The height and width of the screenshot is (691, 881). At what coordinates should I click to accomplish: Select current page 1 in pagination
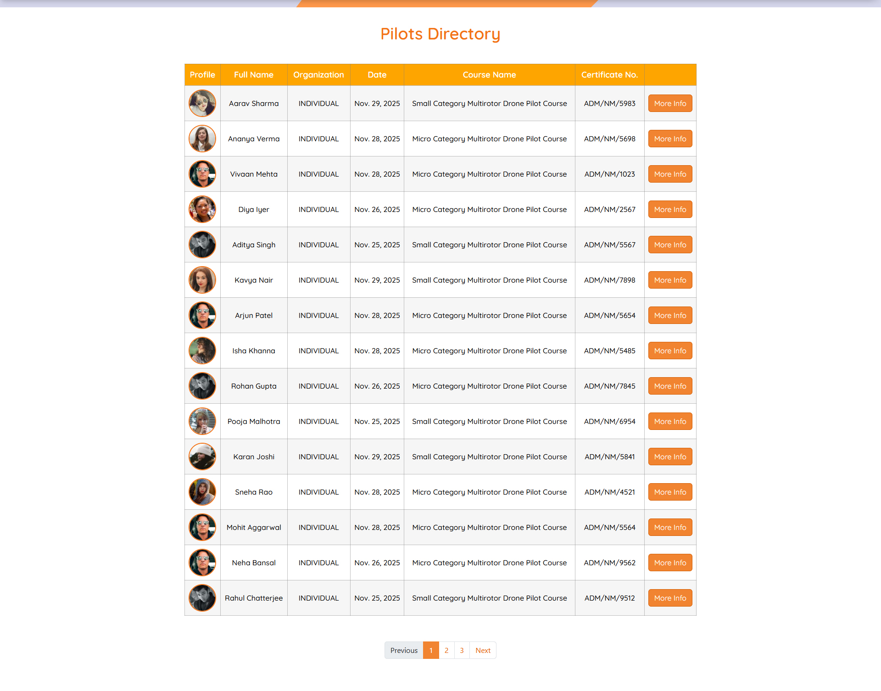click(x=431, y=650)
